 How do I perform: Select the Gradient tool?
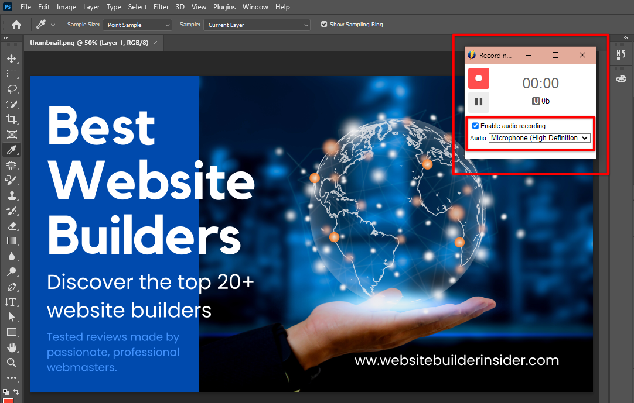pyautogui.click(x=12, y=241)
